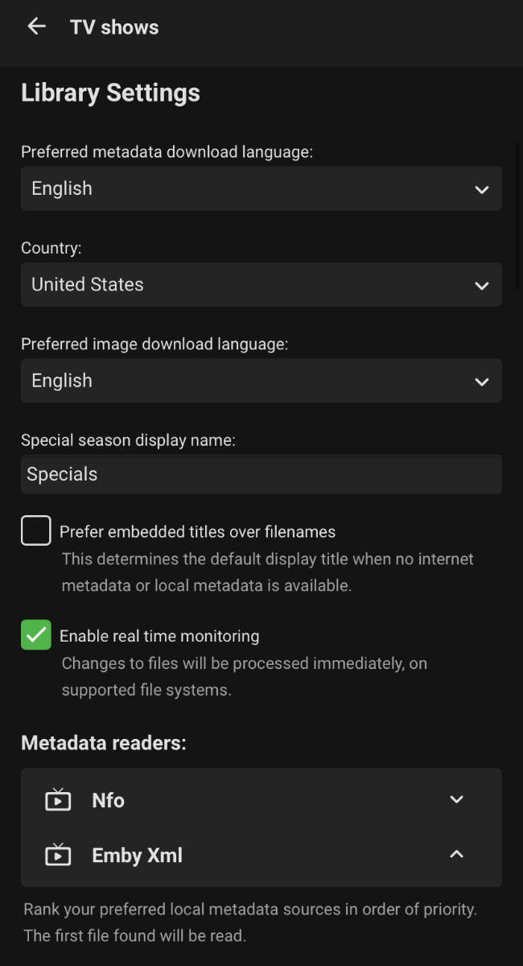Viewport: 523px width, 966px height.
Task: Click the Special season display name field
Action: click(x=261, y=474)
